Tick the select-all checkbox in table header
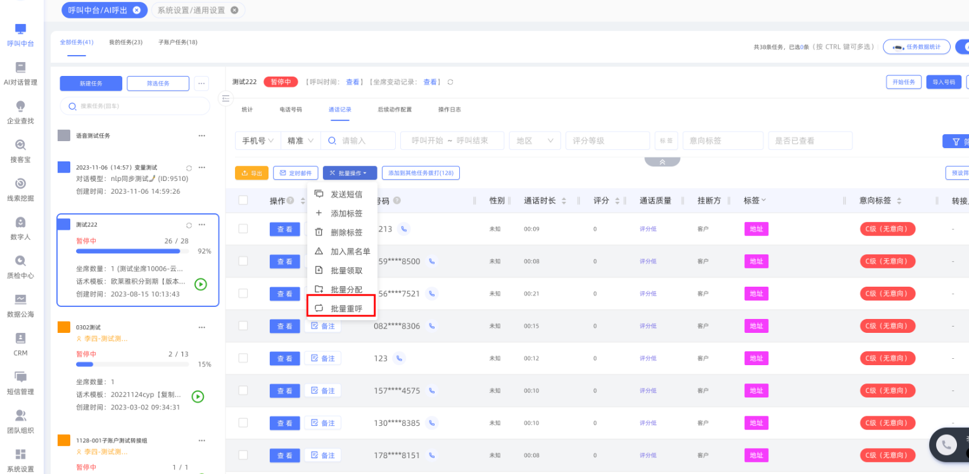The image size is (969, 474). click(243, 201)
